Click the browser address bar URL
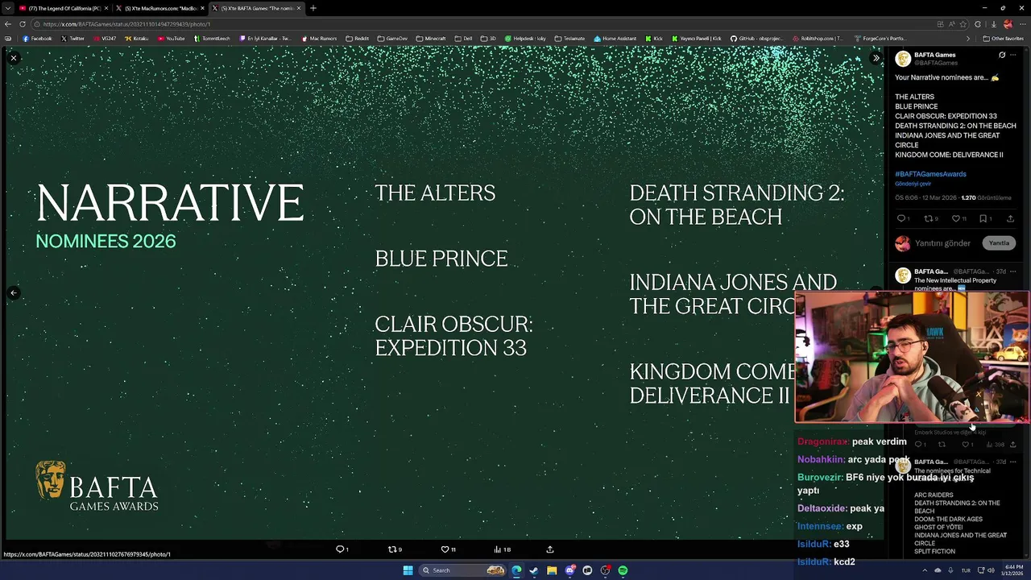The height and width of the screenshot is (580, 1031). (126, 24)
